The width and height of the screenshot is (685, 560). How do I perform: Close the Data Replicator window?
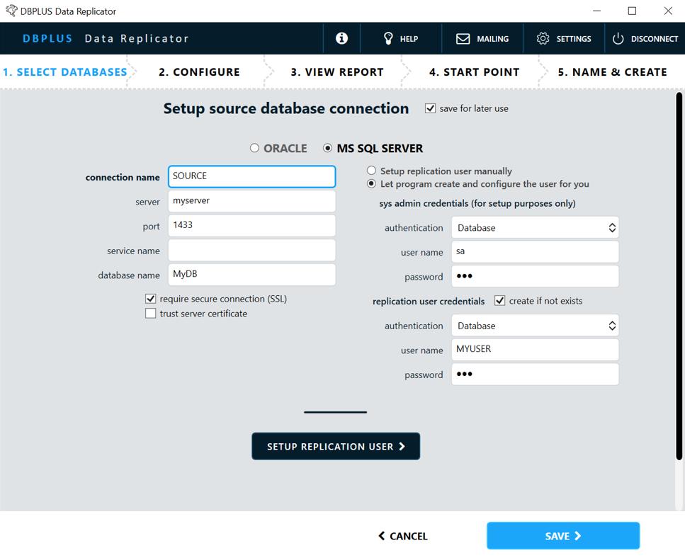[668, 11]
